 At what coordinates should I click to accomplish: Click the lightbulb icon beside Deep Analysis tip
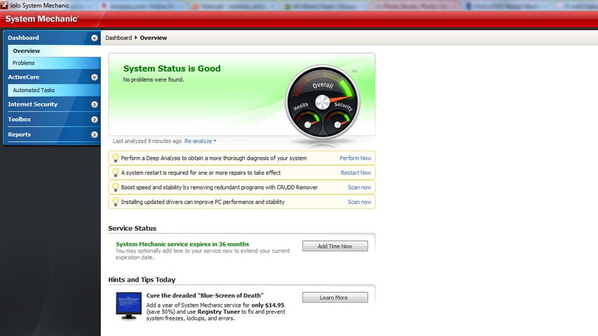tap(115, 157)
